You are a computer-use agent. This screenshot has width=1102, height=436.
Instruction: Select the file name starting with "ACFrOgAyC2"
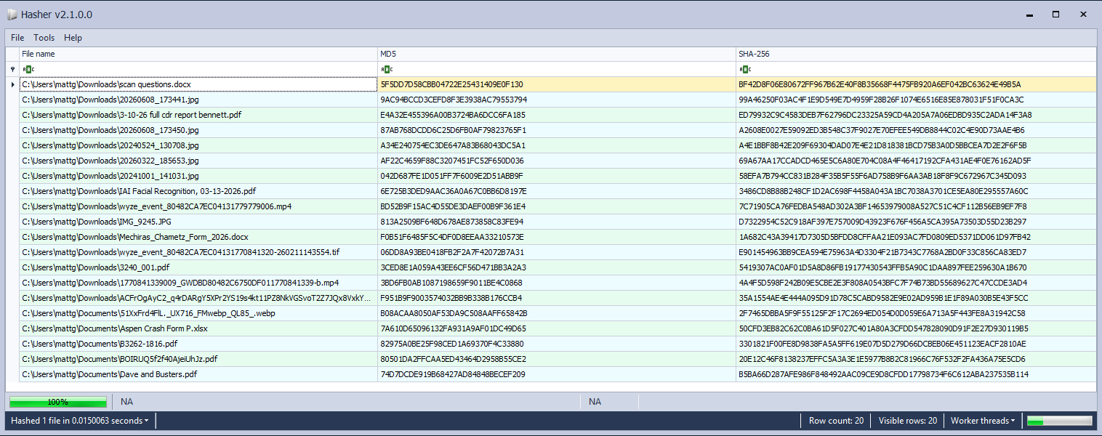point(198,299)
